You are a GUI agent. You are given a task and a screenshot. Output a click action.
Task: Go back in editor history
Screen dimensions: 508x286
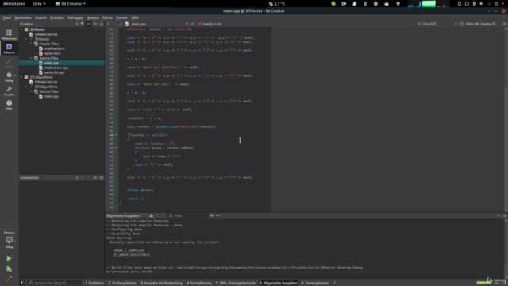click(x=108, y=24)
